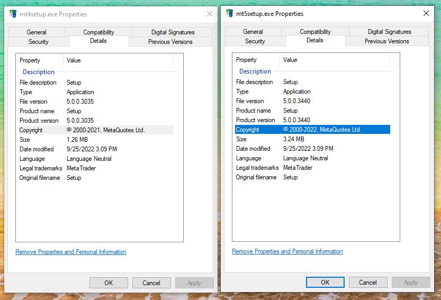Open the Compatibility tab in mt4setup.exe Properties
Image resolution: width=441 pixels, height=300 pixels.
[98, 32]
